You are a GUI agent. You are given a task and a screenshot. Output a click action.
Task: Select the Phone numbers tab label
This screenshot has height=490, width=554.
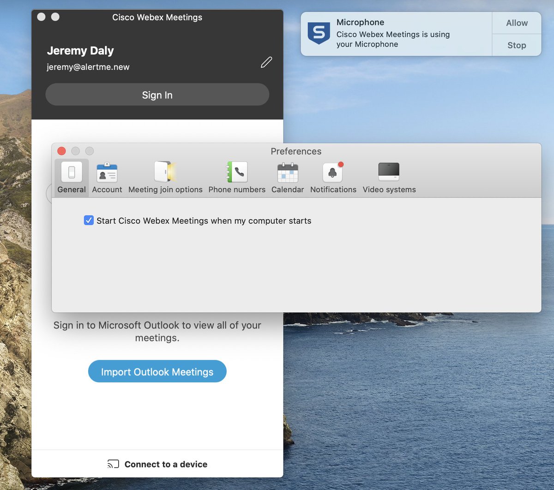tap(237, 190)
